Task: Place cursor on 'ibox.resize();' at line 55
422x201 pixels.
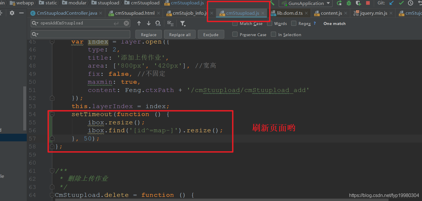Action: [x=116, y=122]
